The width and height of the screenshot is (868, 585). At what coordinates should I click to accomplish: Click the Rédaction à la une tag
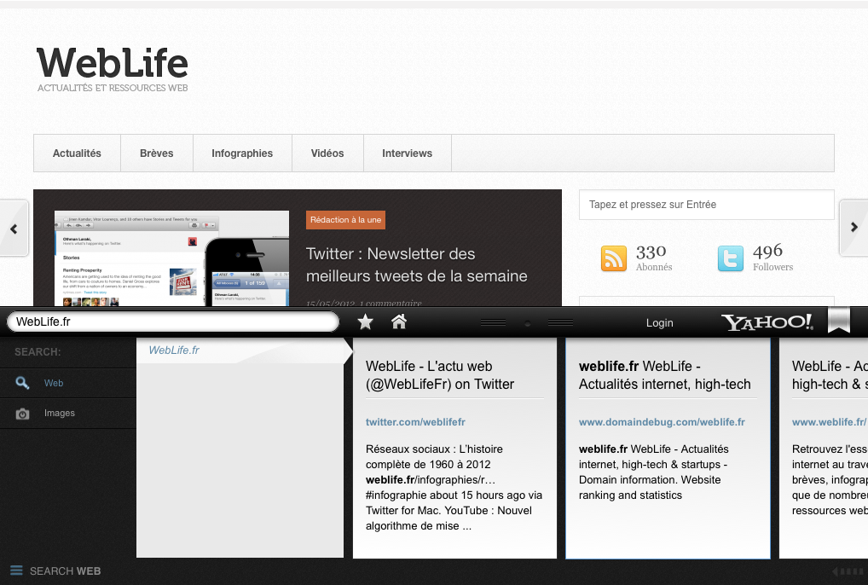pyautogui.click(x=345, y=220)
